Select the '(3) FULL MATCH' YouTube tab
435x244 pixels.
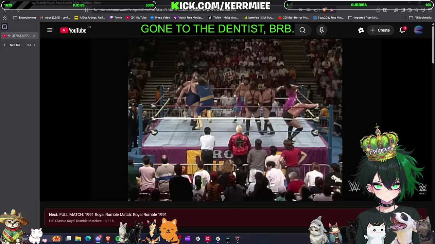19,36
